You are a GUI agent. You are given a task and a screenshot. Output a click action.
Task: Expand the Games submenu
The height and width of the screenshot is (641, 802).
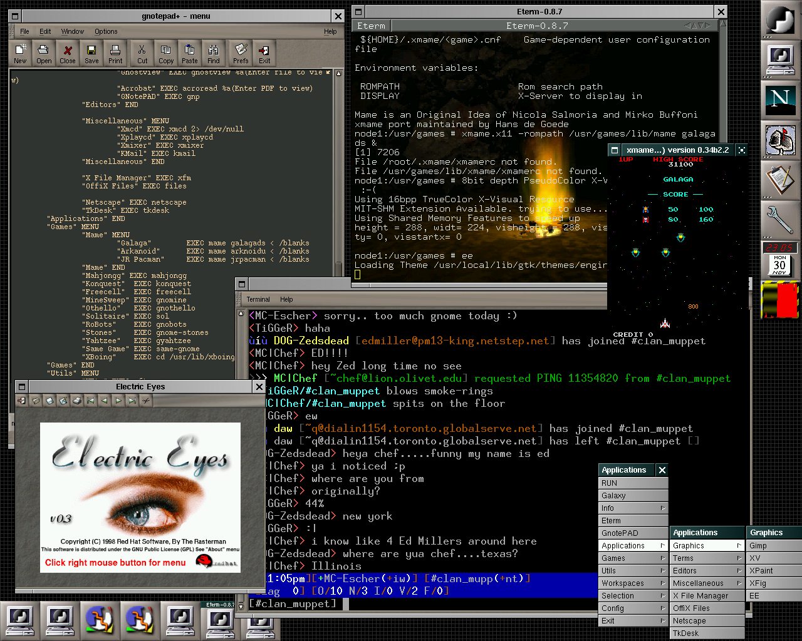633,558
